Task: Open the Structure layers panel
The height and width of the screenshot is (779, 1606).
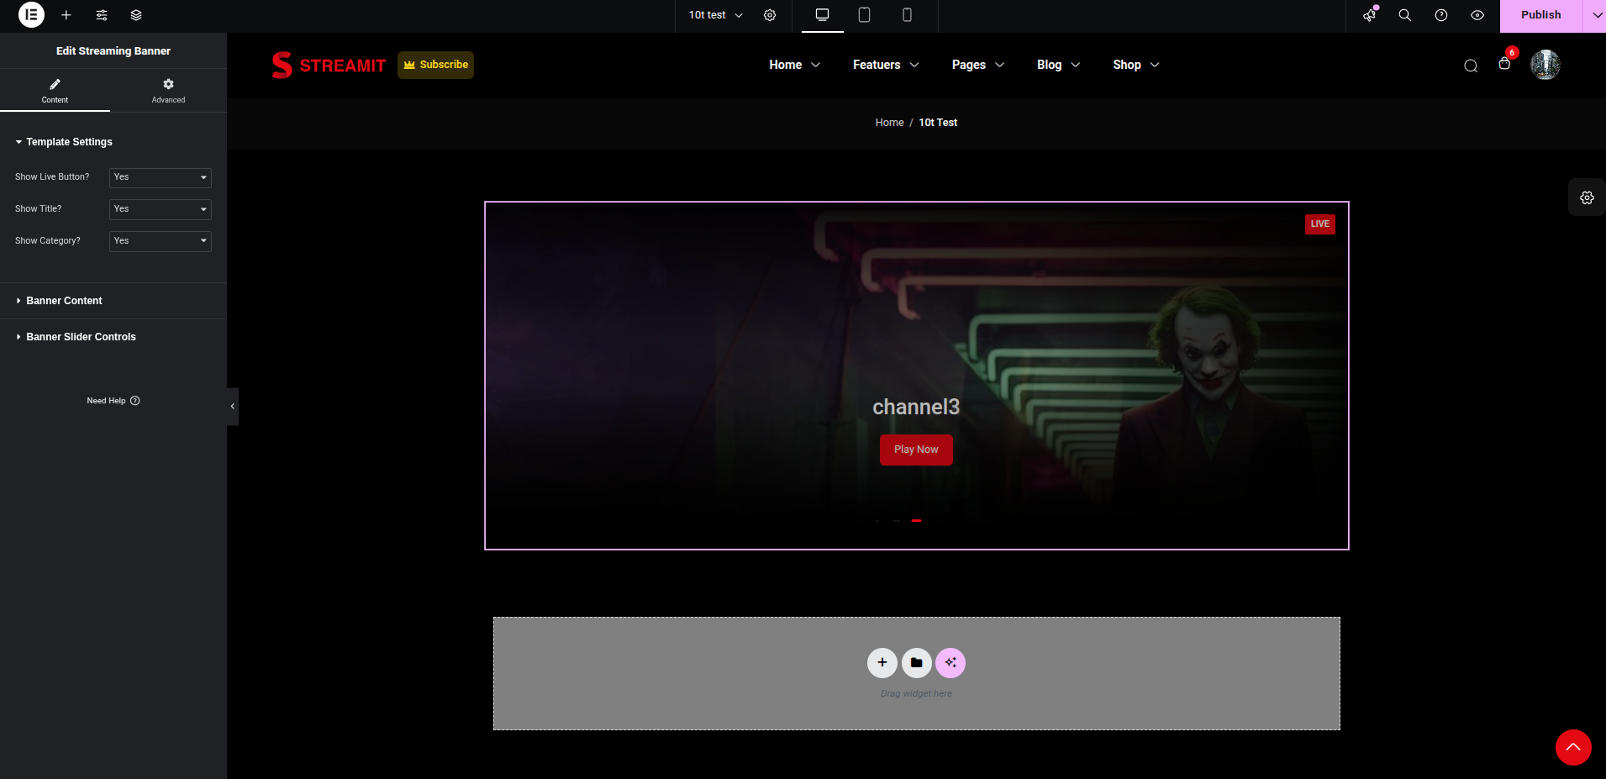Action: [x=136, y=15]
